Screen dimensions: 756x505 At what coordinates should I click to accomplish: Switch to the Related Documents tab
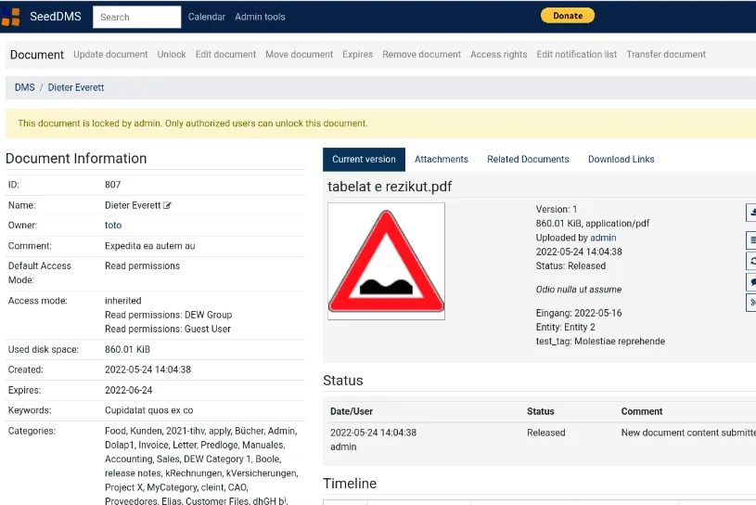528,159
